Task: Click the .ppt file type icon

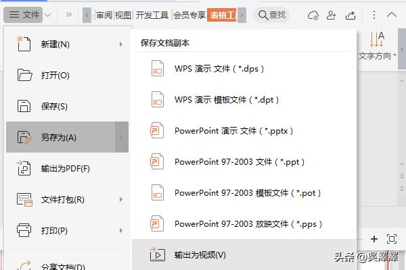Action: pos(157,161)
